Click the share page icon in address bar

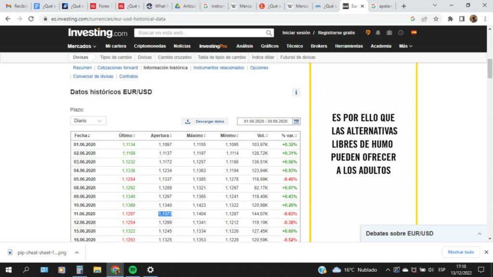pyautogui.click(x=424, y=19)
